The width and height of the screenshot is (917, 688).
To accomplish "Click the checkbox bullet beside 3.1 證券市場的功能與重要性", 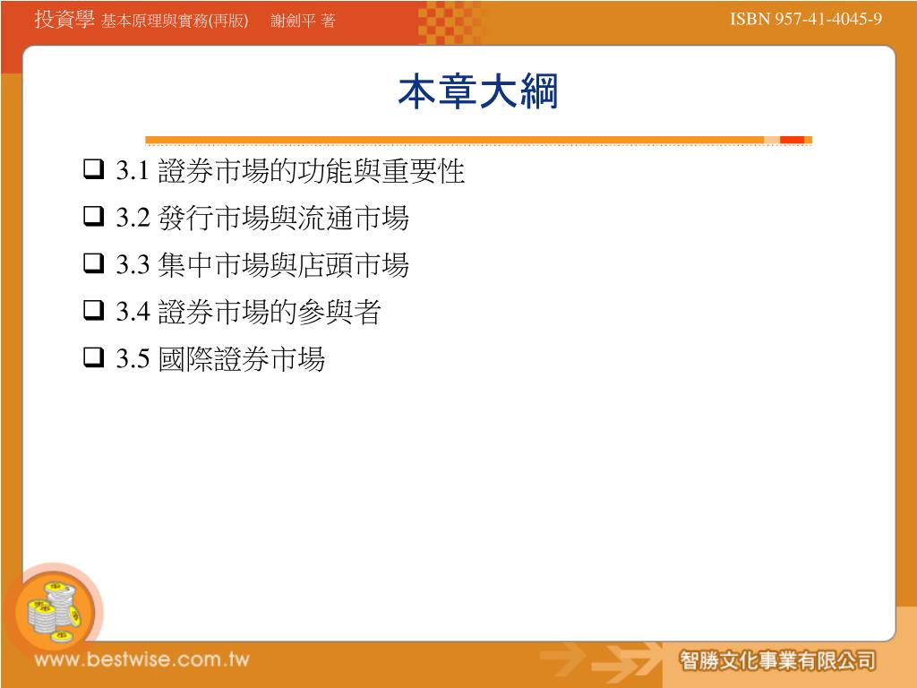I will tap(93, 169).
